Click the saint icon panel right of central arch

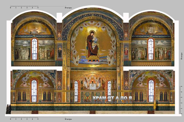click(x=126, y=51)
